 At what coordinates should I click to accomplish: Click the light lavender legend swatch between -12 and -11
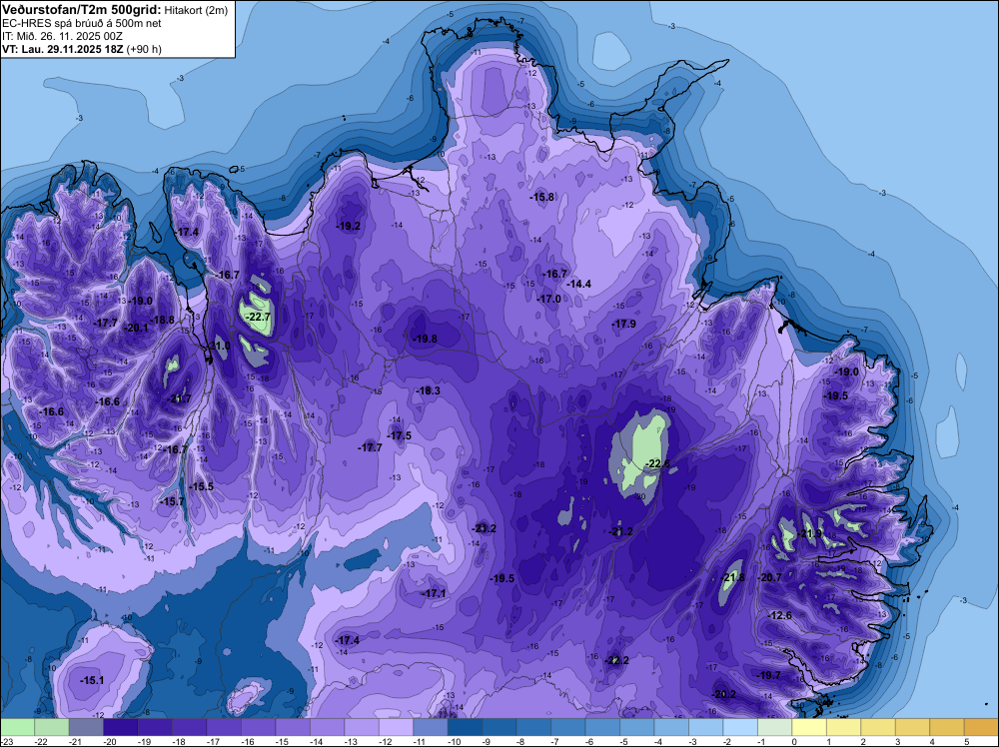click(396, 727)
